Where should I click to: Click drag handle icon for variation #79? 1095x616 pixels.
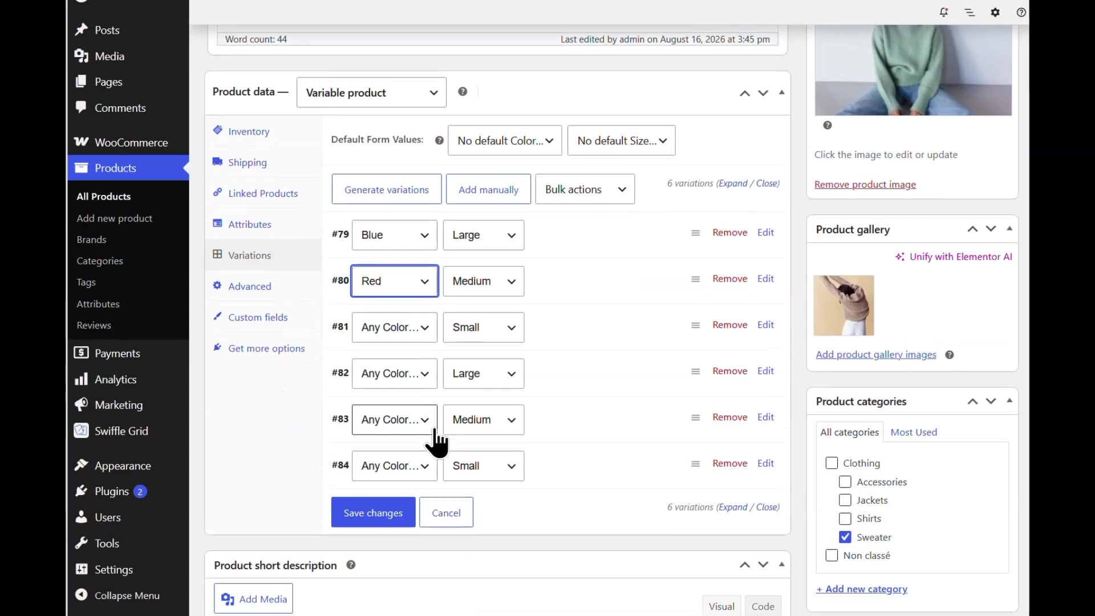(x=695, y=233)
